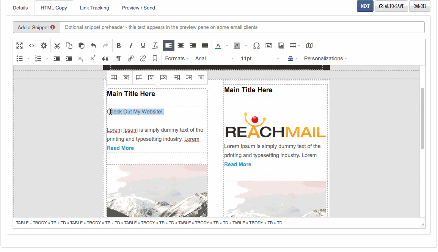Click the fullscreen editor icon

20,46
